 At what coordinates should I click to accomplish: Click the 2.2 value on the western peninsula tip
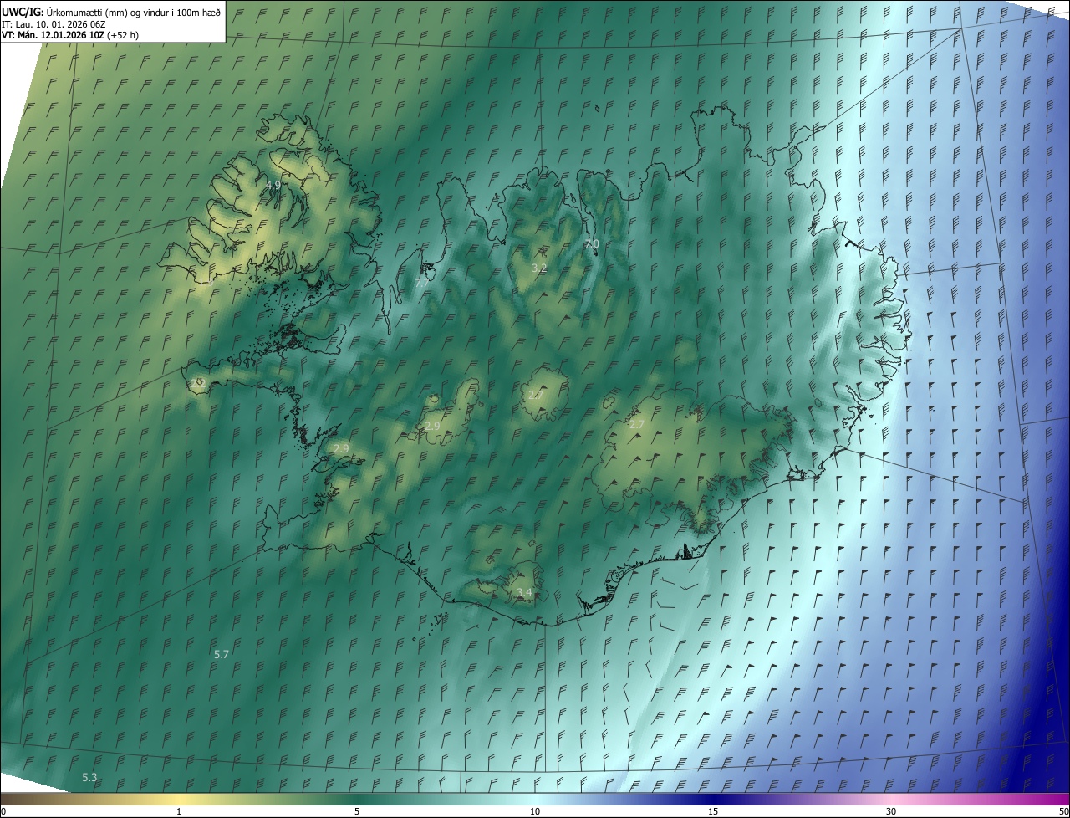click(x=198, y=382)
